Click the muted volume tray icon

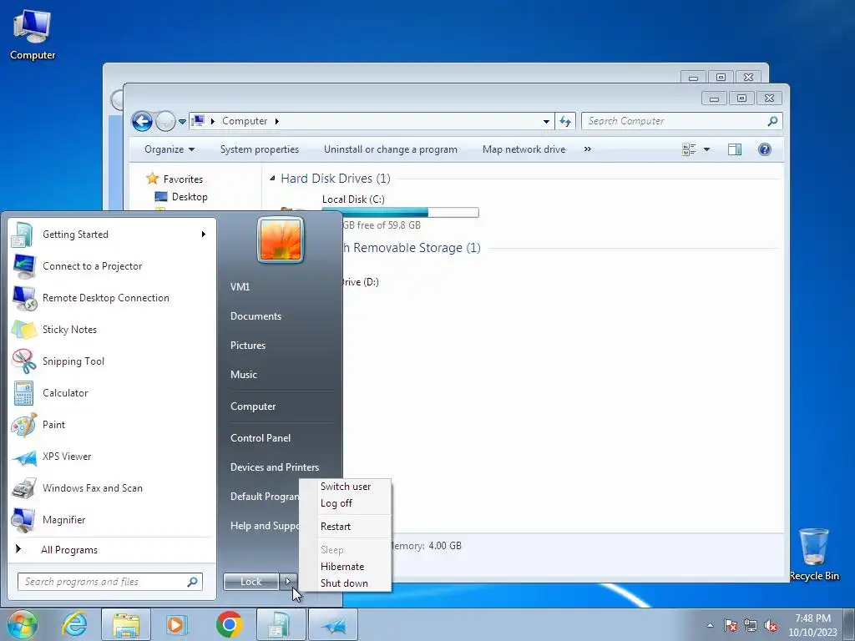point(771,625)
